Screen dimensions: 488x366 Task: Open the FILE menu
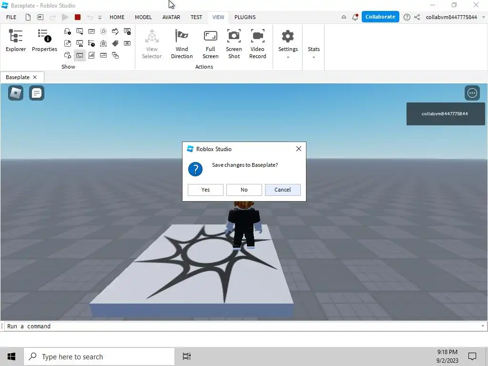[11, 17]
